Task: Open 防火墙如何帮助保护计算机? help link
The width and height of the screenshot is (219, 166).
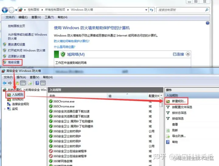Action: 72,41
